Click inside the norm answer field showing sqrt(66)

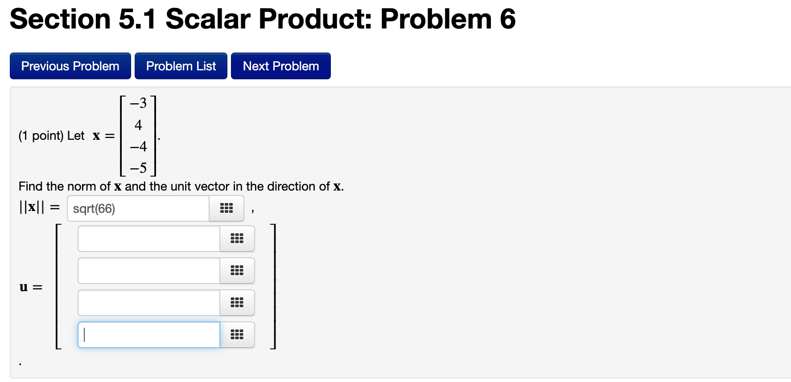pos(138,208)
